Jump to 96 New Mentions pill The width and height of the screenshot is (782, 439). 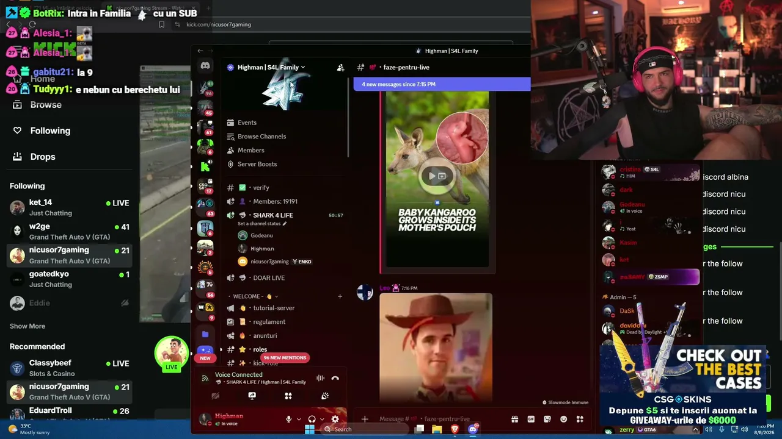tap(285, 358)
